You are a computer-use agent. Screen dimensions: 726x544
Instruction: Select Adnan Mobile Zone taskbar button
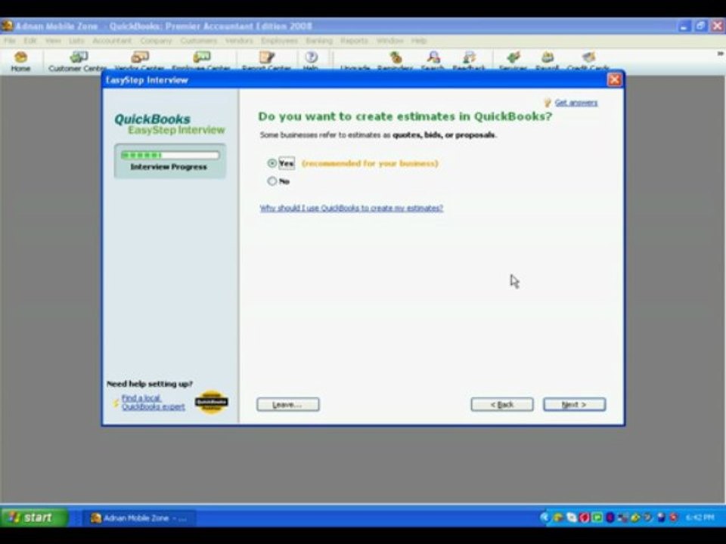coord(139,518)
